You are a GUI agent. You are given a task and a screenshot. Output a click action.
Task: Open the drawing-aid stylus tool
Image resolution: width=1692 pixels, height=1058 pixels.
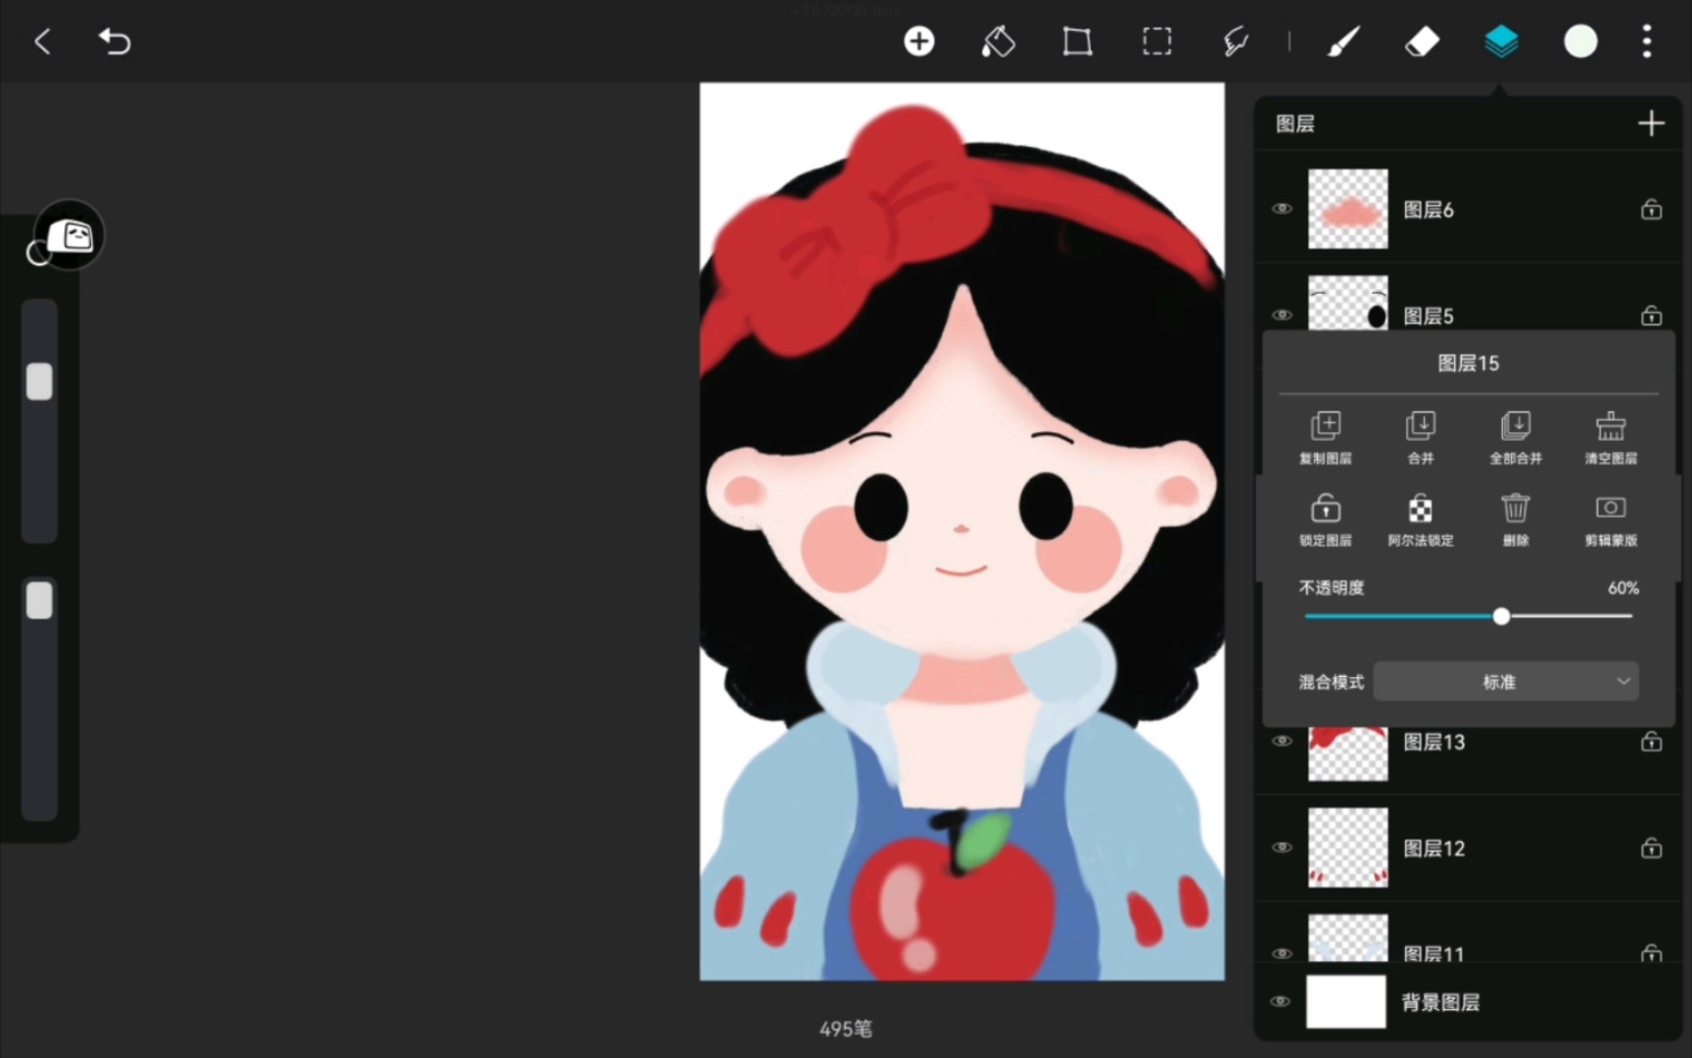point(1236,41)
